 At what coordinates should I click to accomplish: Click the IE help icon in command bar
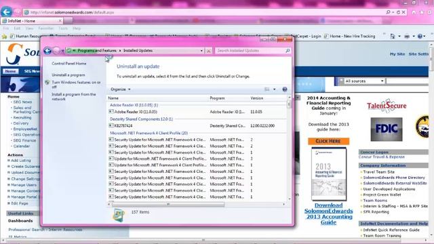coord(420,36)
